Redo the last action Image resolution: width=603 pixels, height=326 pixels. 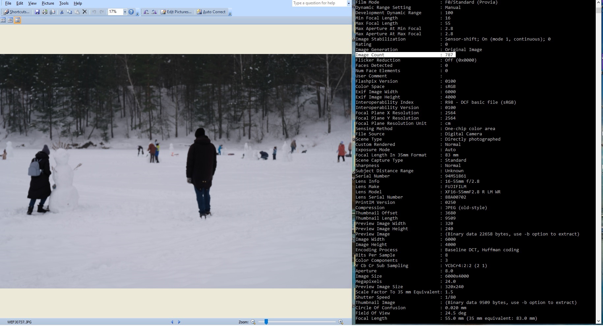pos(101,12)
